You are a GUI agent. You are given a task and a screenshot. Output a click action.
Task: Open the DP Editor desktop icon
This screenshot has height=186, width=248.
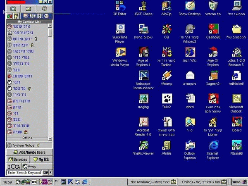[x=120, y=8]
